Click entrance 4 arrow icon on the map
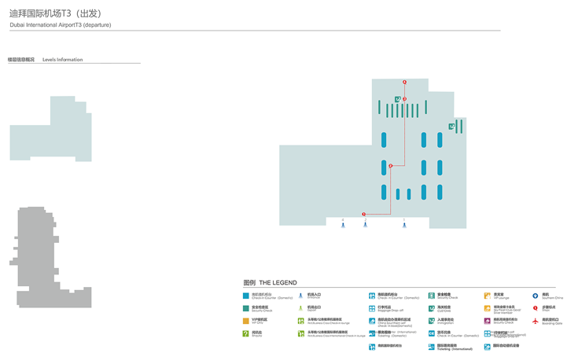578x364 pixels. point(343,225)
